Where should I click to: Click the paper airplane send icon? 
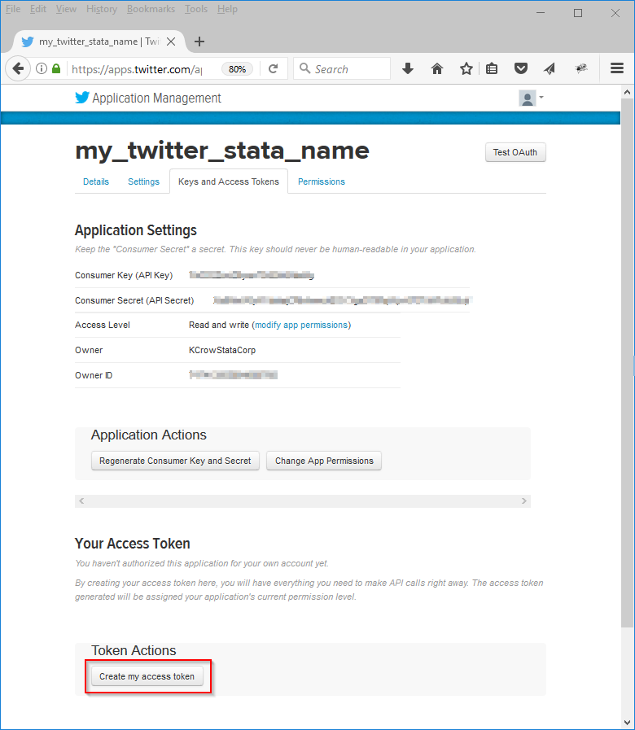coord(550,69)
